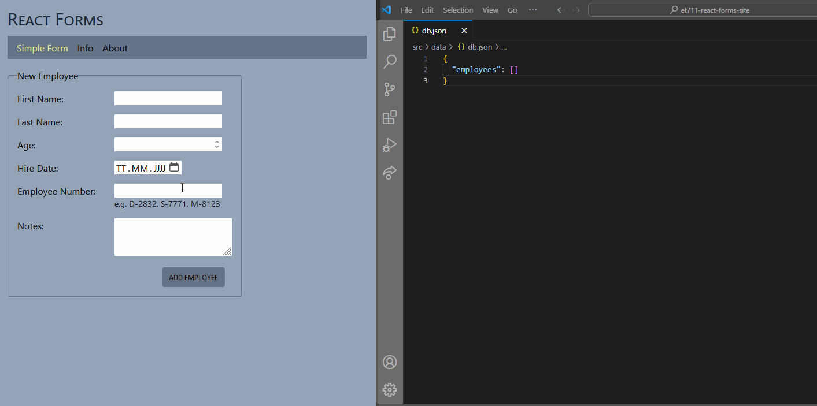Screen dimensions: 817x406
Task: Click the Age spinner arrows
Action: (217, 144)
